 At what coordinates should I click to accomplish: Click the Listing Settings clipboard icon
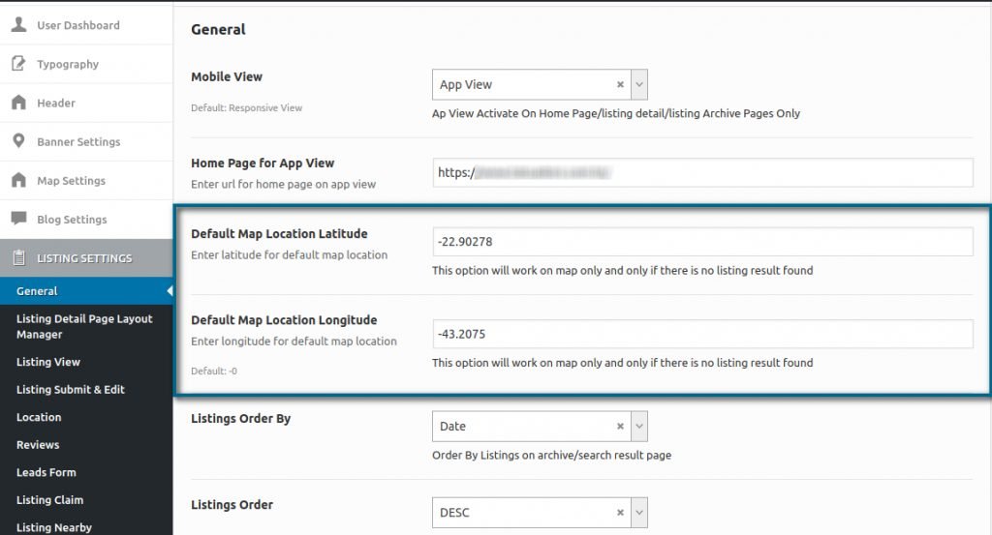coord(19,257)
